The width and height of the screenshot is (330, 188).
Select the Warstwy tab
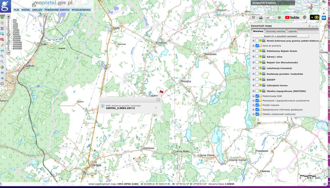coord(258,31)
